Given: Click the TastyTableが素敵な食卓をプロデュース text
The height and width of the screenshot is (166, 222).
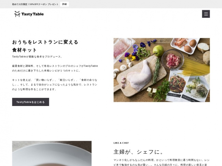Looking at the screenshot, I should click(37, 57).
